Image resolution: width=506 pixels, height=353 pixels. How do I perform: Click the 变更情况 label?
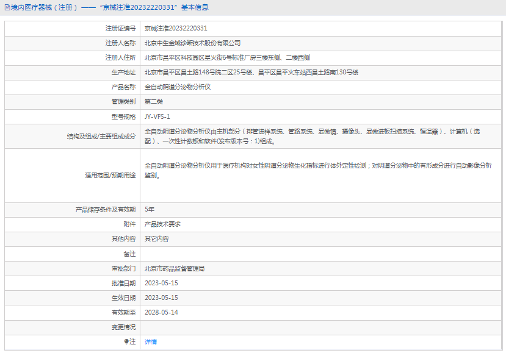tap(123, 327)
